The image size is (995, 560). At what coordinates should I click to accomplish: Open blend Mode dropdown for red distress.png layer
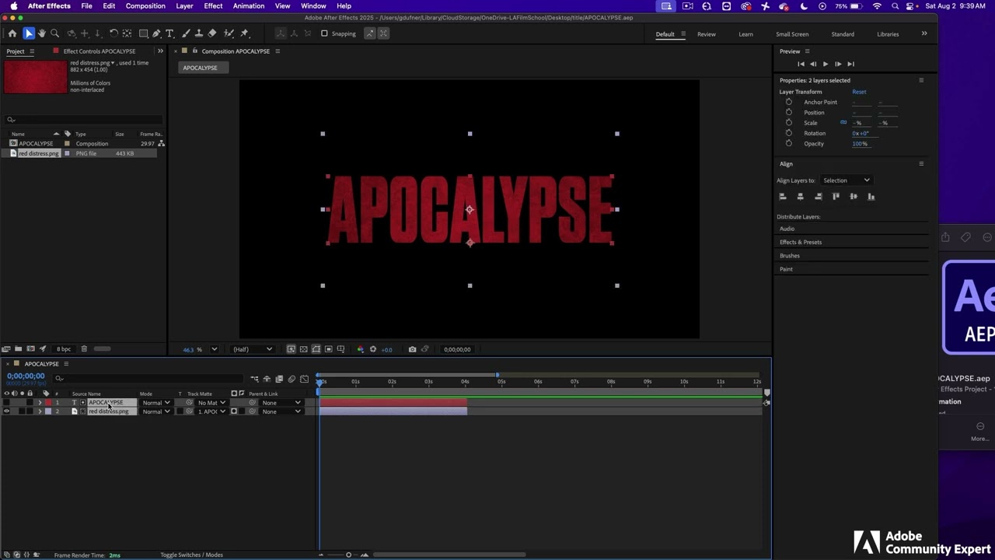155,411
